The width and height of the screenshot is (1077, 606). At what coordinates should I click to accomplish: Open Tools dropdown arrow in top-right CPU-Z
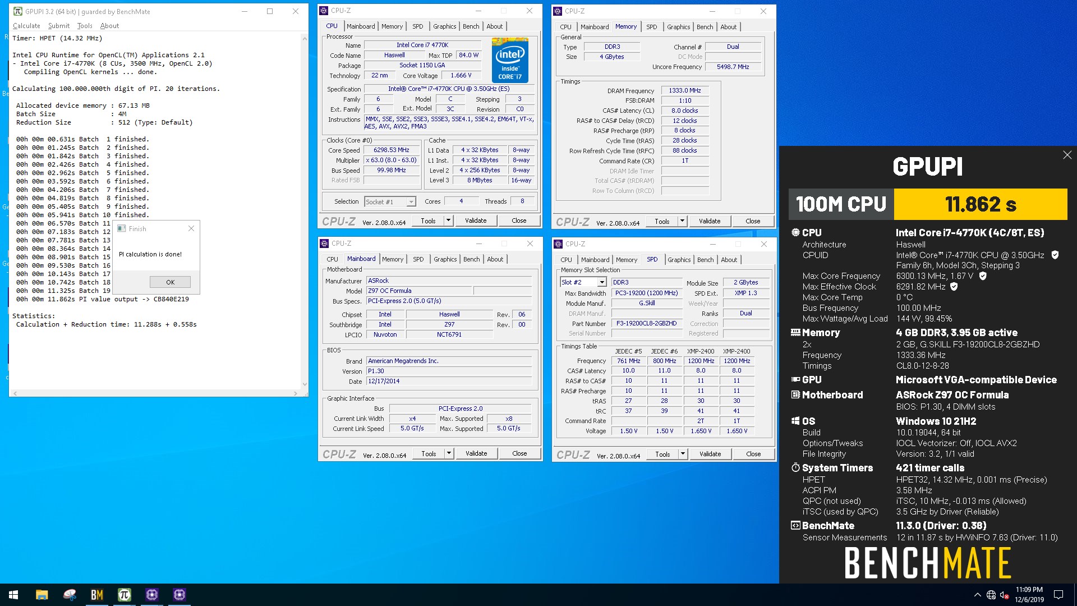tap(682, 221)
